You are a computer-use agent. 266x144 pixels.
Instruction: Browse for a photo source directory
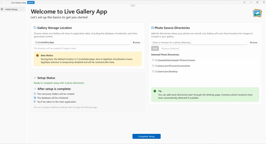click(x=254, y=42)
